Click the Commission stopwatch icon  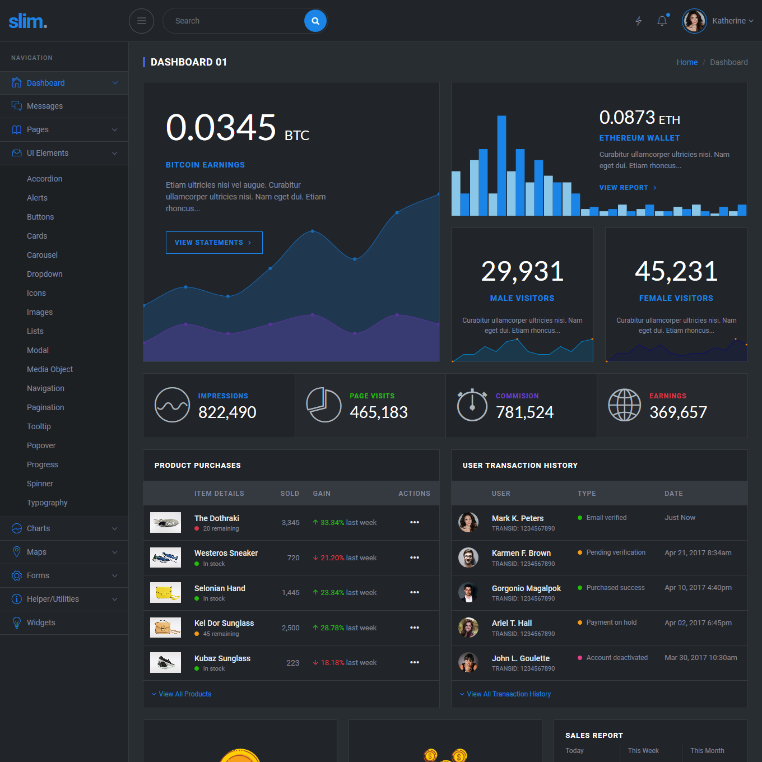click(x=472, y=405)
